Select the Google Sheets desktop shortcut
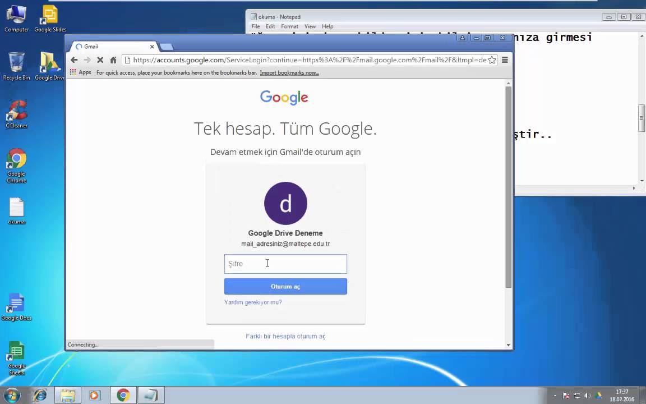 coord(16,358)
